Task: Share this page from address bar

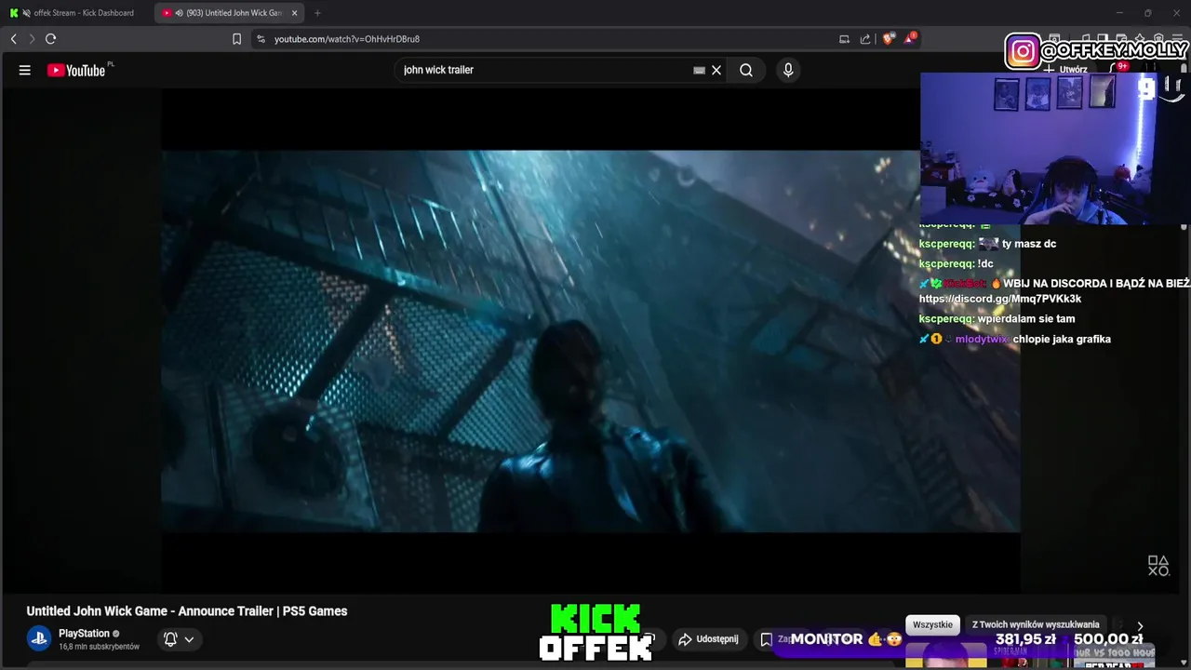Action: [865, 39]
